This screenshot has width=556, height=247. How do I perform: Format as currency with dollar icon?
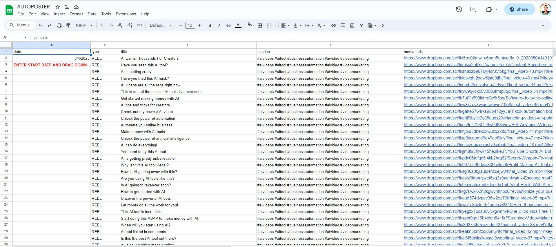point(102,25)
